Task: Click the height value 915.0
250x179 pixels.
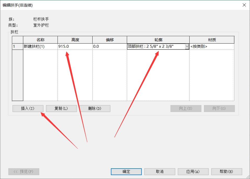Action: pos(75,46)
